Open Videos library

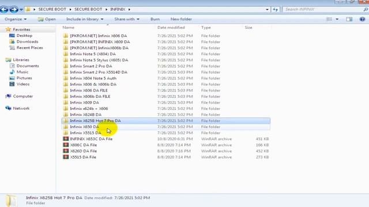pyautogui.click(x=23, y=85)
